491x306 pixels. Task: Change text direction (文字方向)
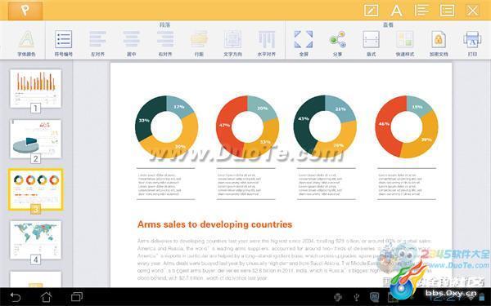pyautogui.click(x=232, y=42)
